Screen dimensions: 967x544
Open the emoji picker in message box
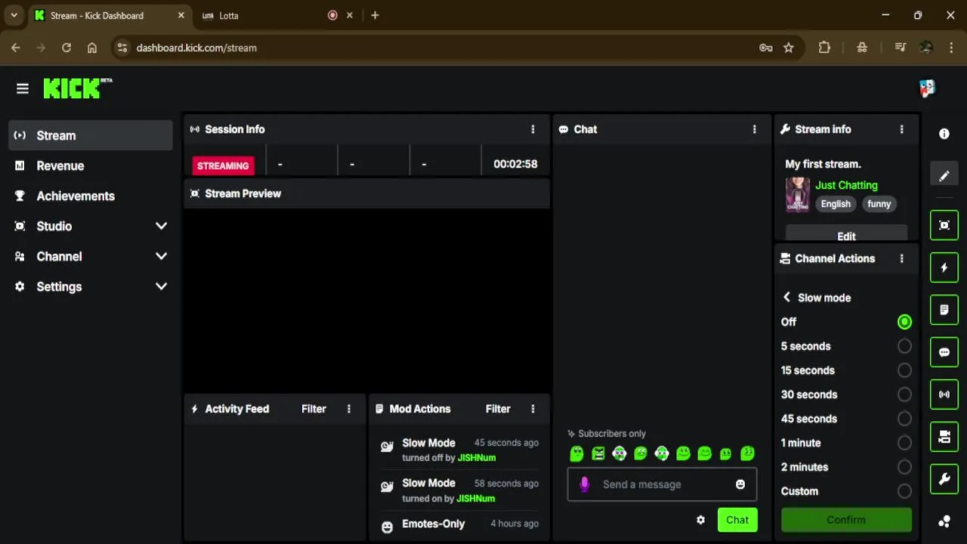coord(740,484)
